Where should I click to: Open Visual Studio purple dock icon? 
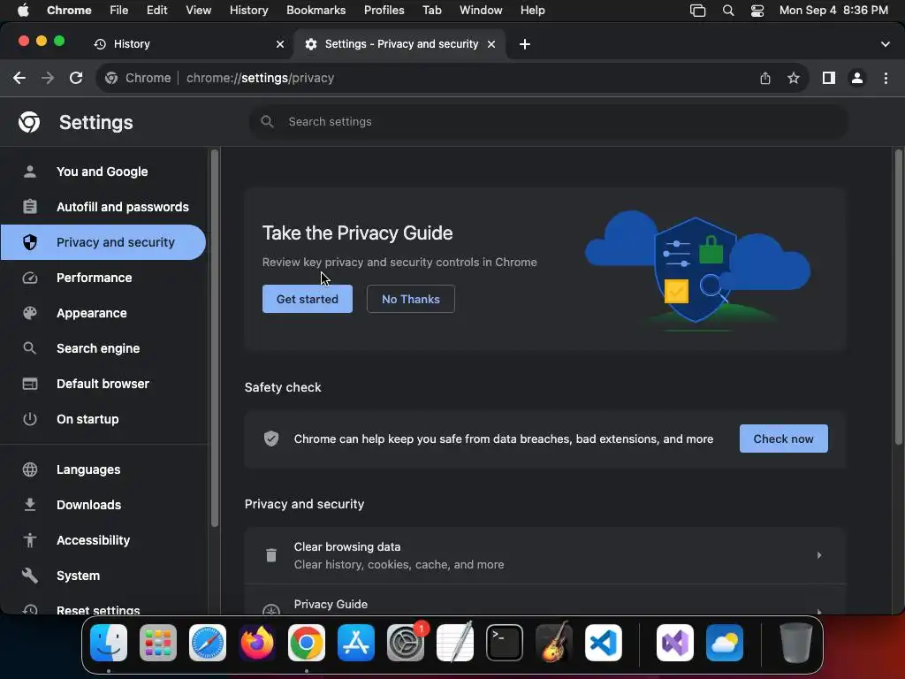tap(675, 643)
